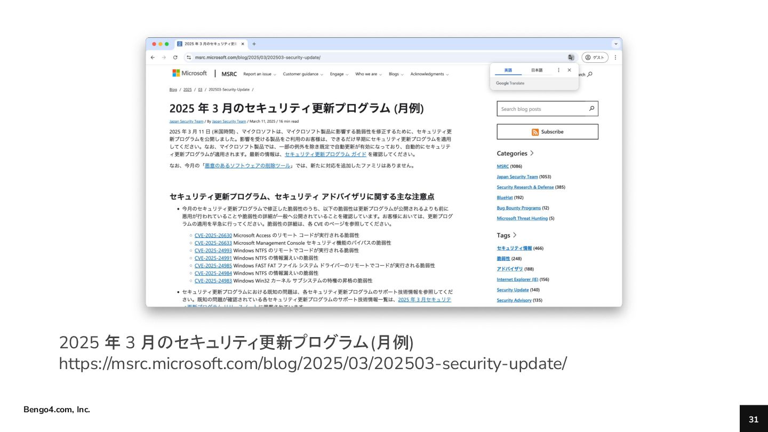Open the 悪意のあるソフトウェアの削除ツール link
Screen dimensions: 768x432
pyautogui.click(x=247, y=166)
